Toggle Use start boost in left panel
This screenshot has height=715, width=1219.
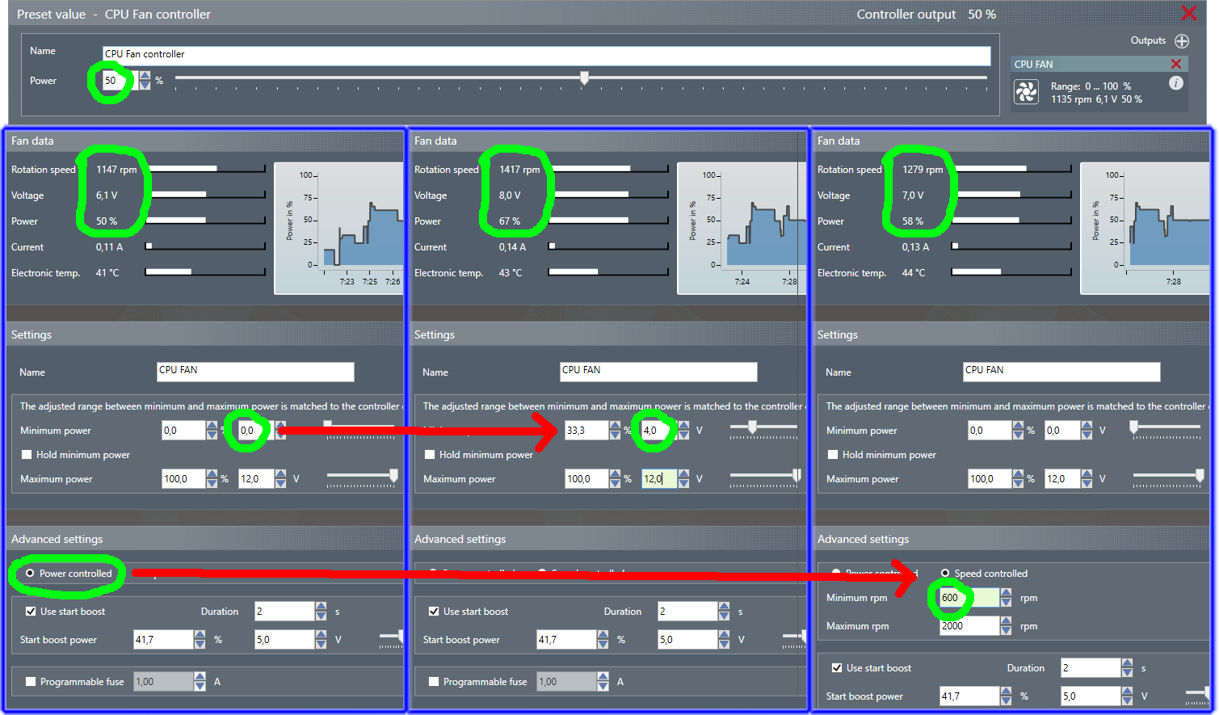[x=31, y=612]
